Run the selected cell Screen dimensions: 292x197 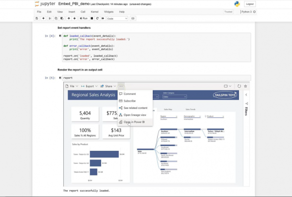[x=84, y=18]
